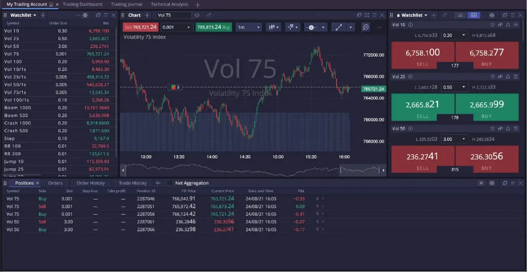The width and height of the screenshot is (527, 272).
Task: Click the link icon in Chart panel header
Action: coord(208,15)
